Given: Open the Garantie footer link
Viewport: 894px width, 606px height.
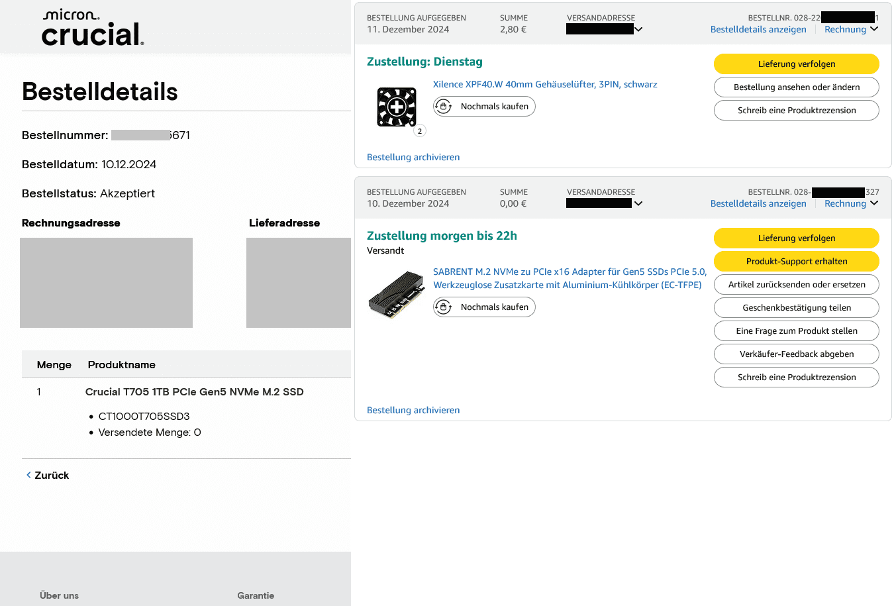Looking at the screenshot, I should click(x=256, y=595).
